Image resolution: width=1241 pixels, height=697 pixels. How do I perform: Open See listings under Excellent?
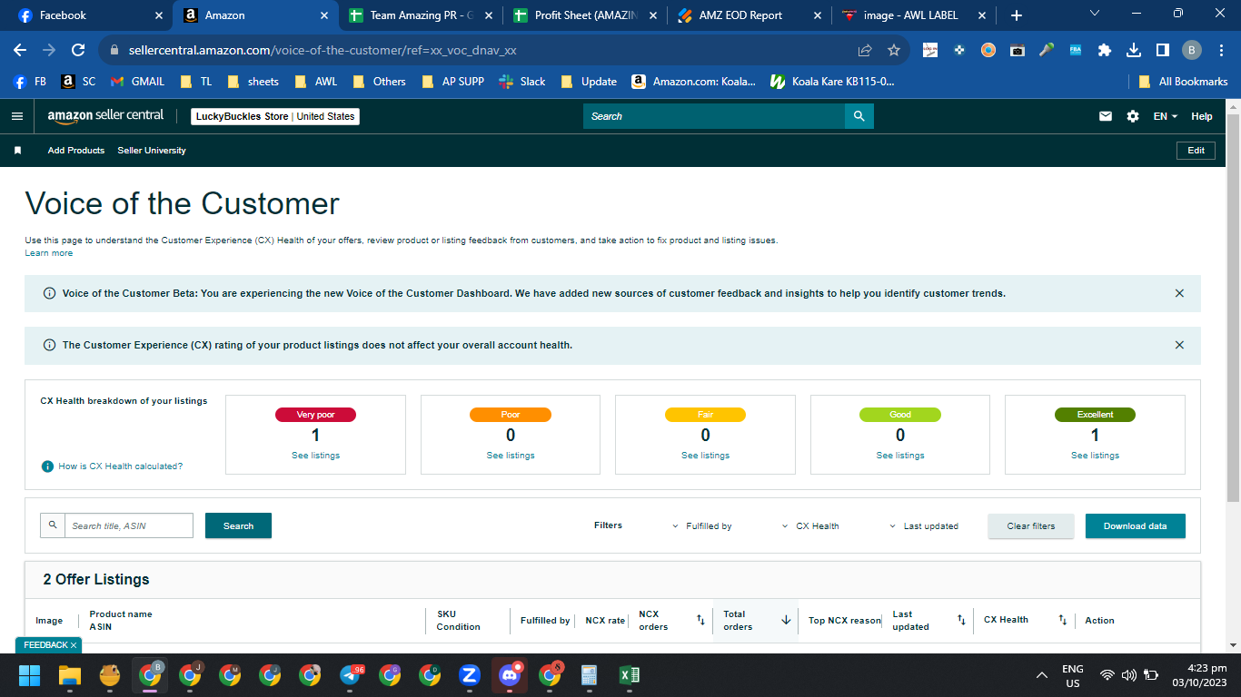1095,456
